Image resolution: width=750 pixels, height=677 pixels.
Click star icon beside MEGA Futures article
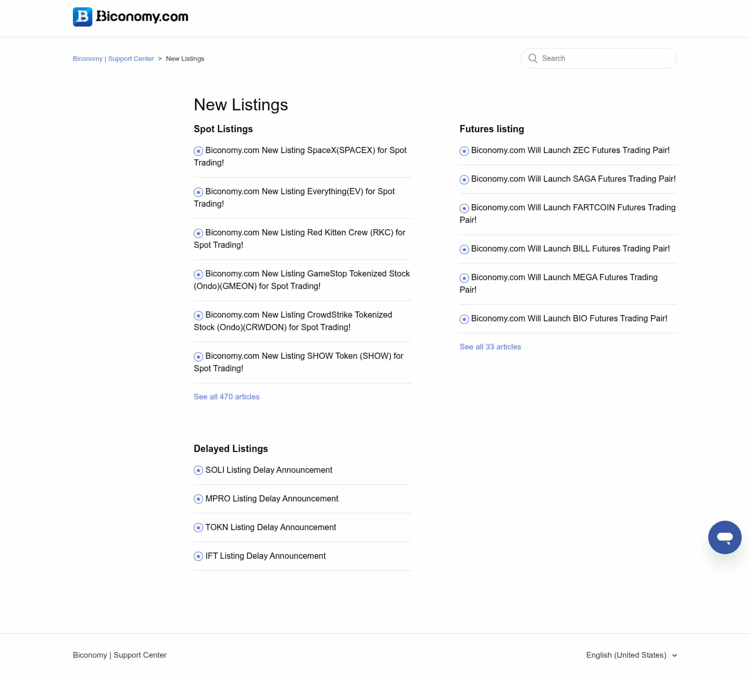pyautogui.click(x=464, y=278)
